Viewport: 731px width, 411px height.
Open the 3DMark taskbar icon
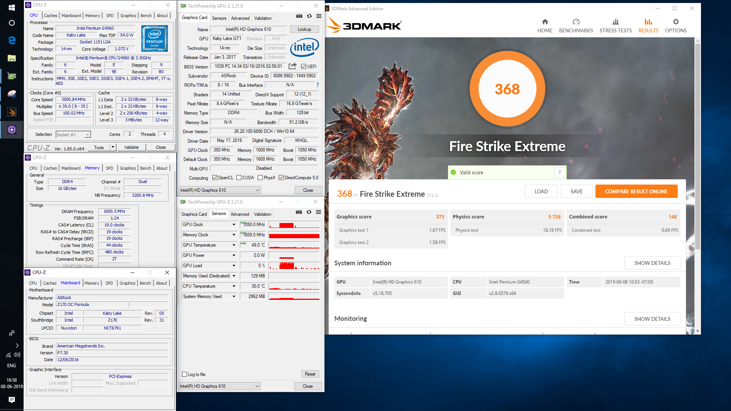(x=11, y=112)
